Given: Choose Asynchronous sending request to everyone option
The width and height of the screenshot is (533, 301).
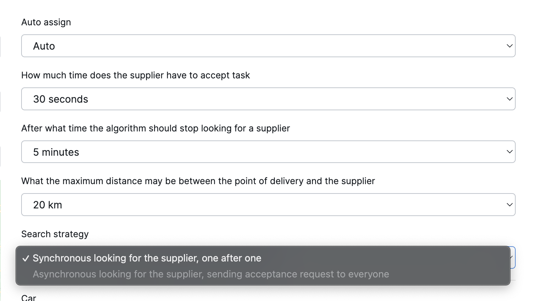Looking at the screenshot, I should pos(211,274).
